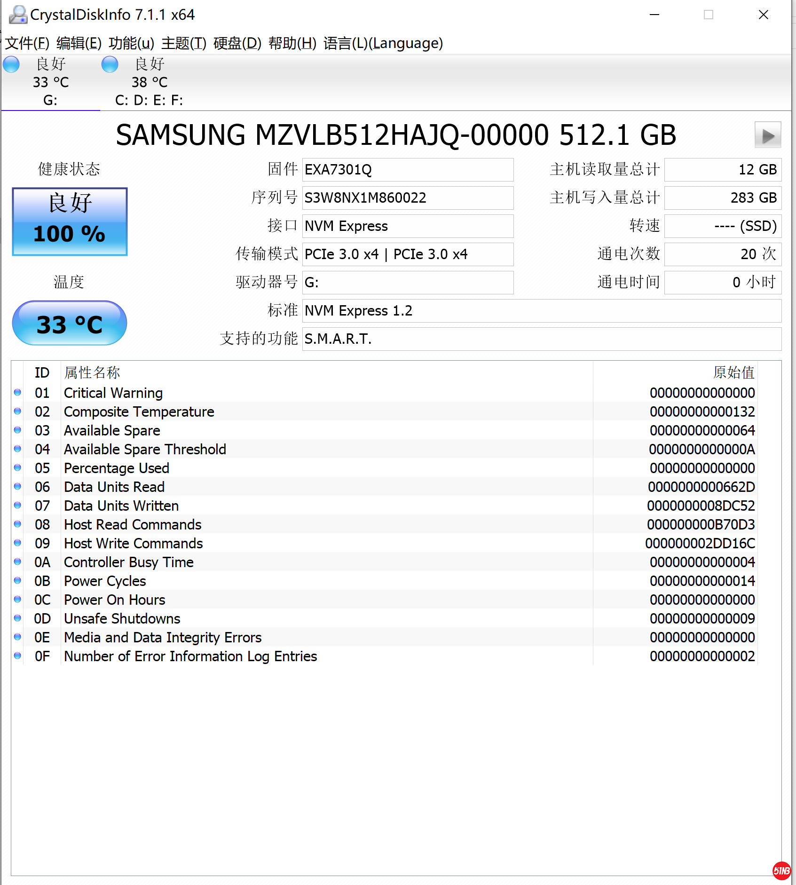Open the 主题(T) theme menu
796x885 pixels.
183,43
